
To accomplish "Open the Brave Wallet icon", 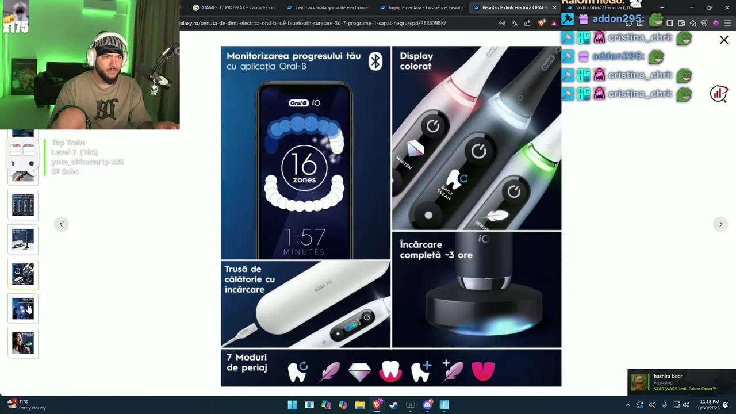I will (681, 23).
